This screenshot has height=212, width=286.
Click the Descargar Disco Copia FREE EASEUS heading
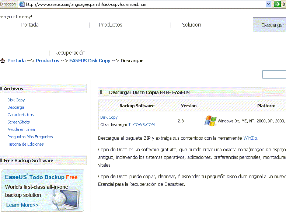click(149, 93)
